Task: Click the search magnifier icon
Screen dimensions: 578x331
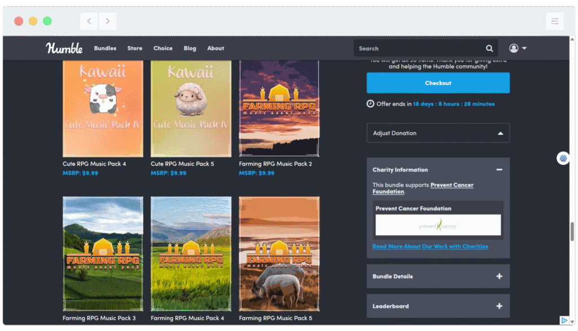Action: coord(489,48)
